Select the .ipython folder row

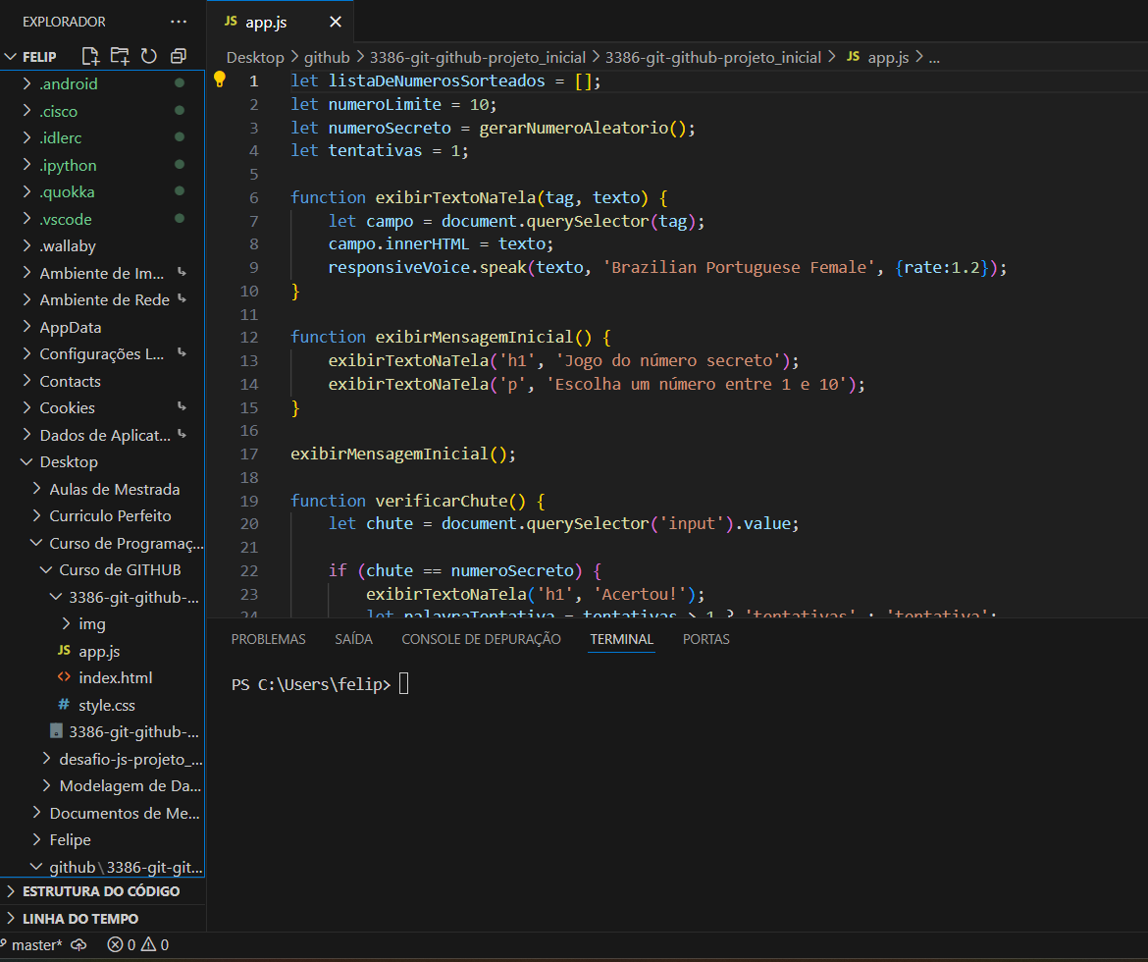102,165
